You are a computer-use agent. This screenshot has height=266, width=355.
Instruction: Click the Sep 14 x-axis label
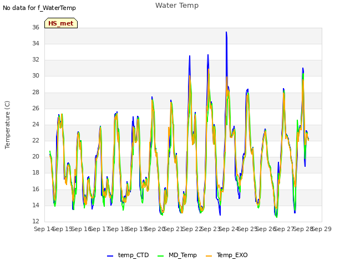point(44,229)
